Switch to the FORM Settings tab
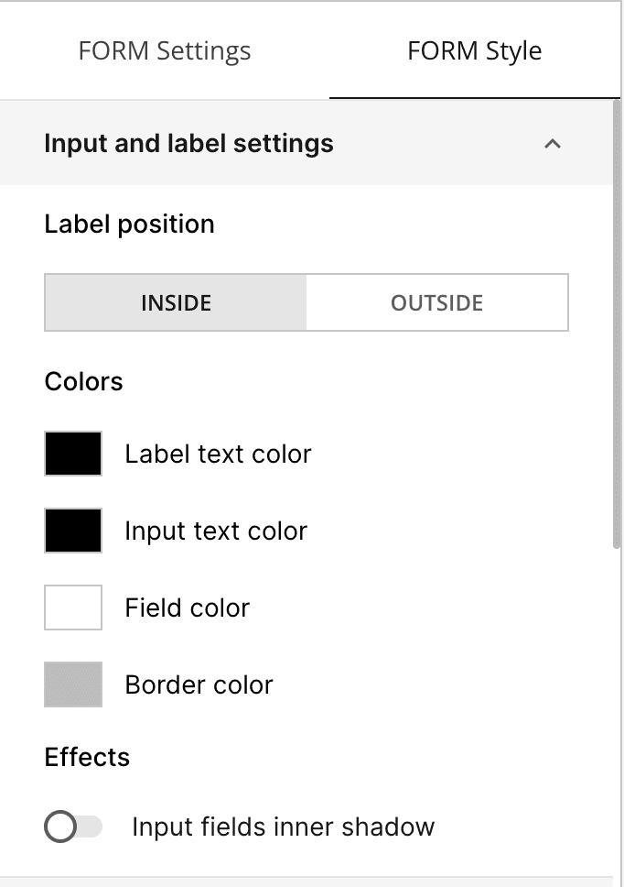 pos(165,51)
